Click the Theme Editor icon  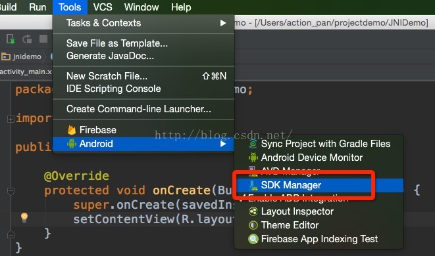pyautogui.click(x=253, y=225)
